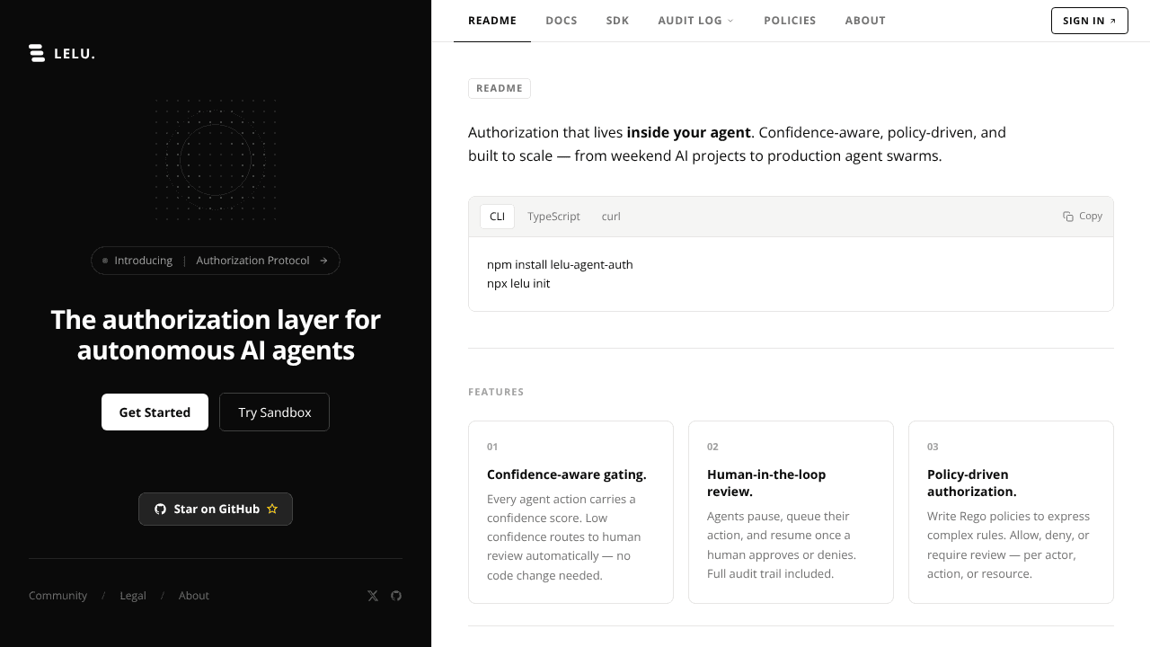Open the Legal footer link

(x=133, y=596)
